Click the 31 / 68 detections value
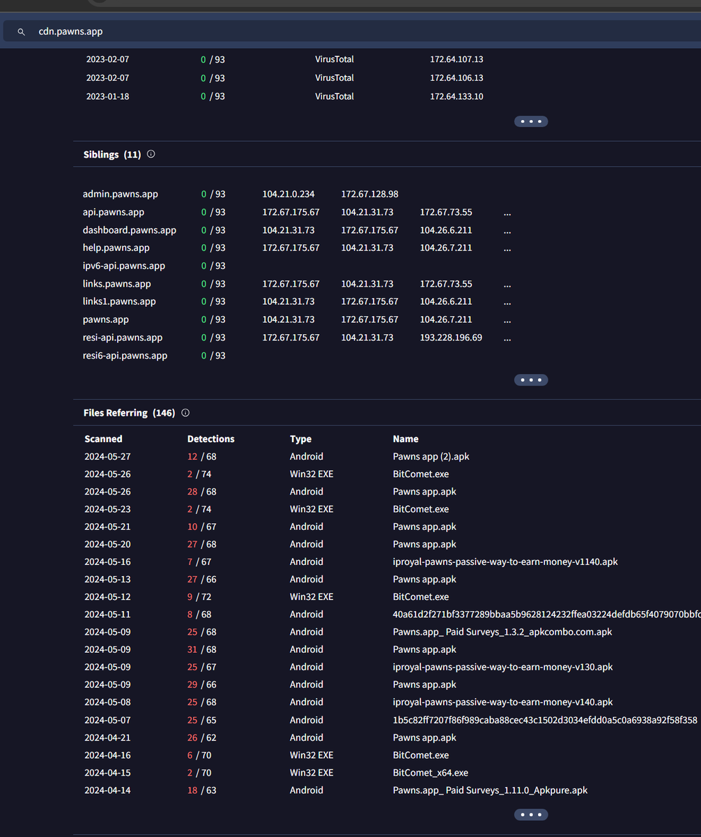The height and width of the screenshot is (837, 701). [201, 649]
